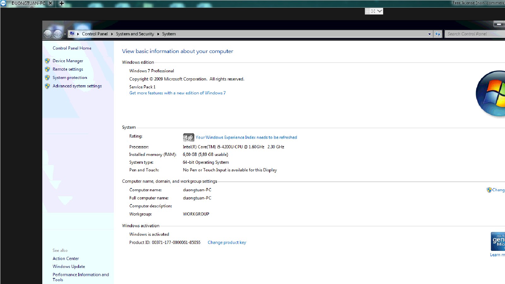Click the grid icon in remote session toolbar
The image size is (505, 284).
(367, 11)
